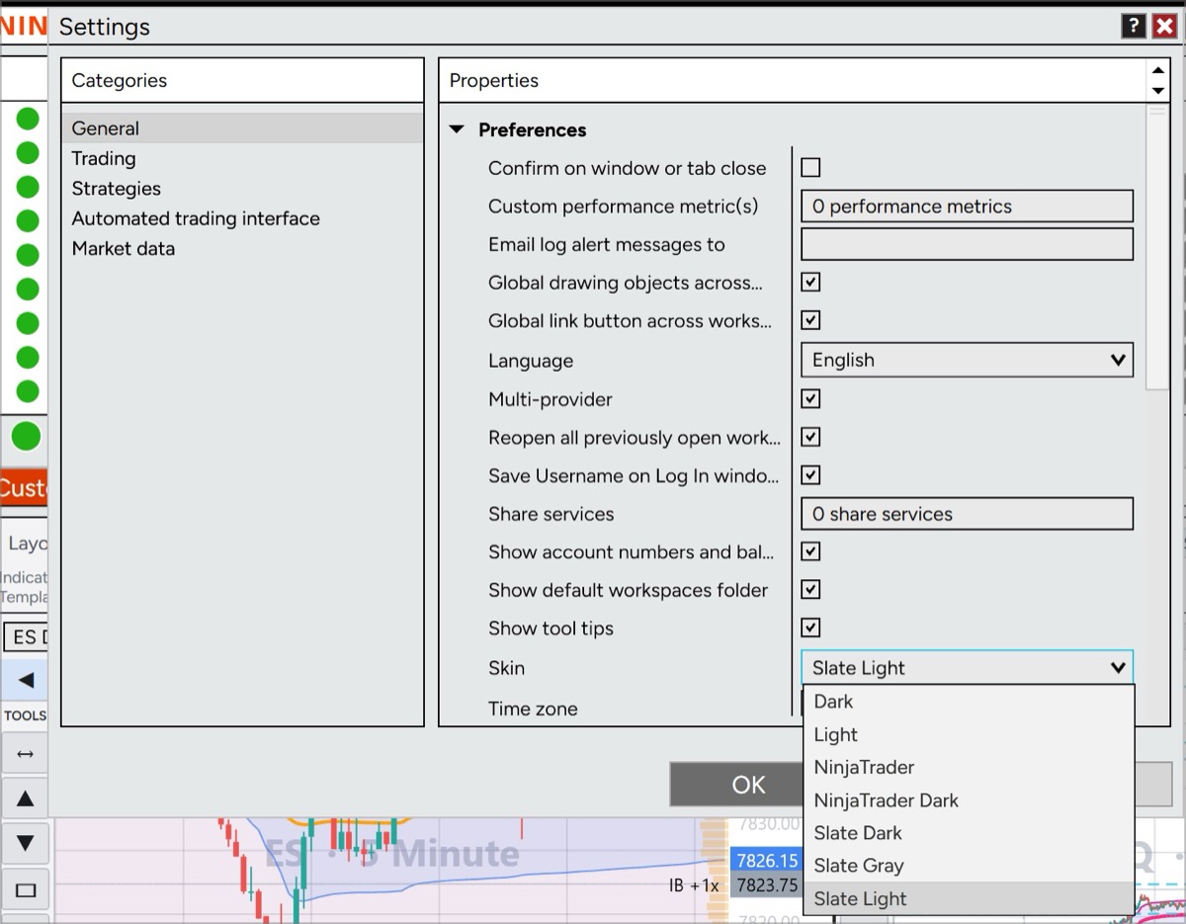
Task: Choose Slate Light skin option
Action: pyautogui.click(x=969, y=898)
